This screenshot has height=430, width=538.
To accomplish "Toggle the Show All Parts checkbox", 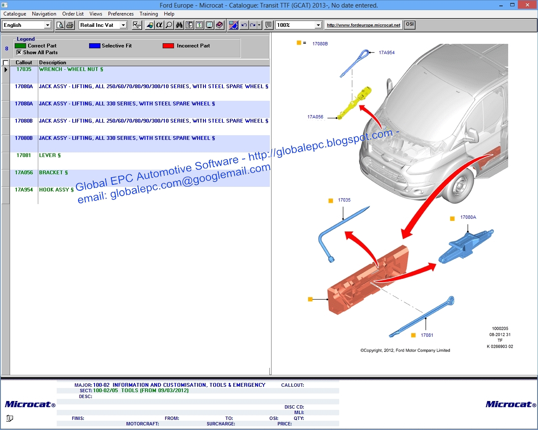I will [19, 52].
